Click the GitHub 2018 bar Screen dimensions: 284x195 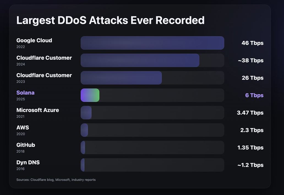(x=83, y=147)
